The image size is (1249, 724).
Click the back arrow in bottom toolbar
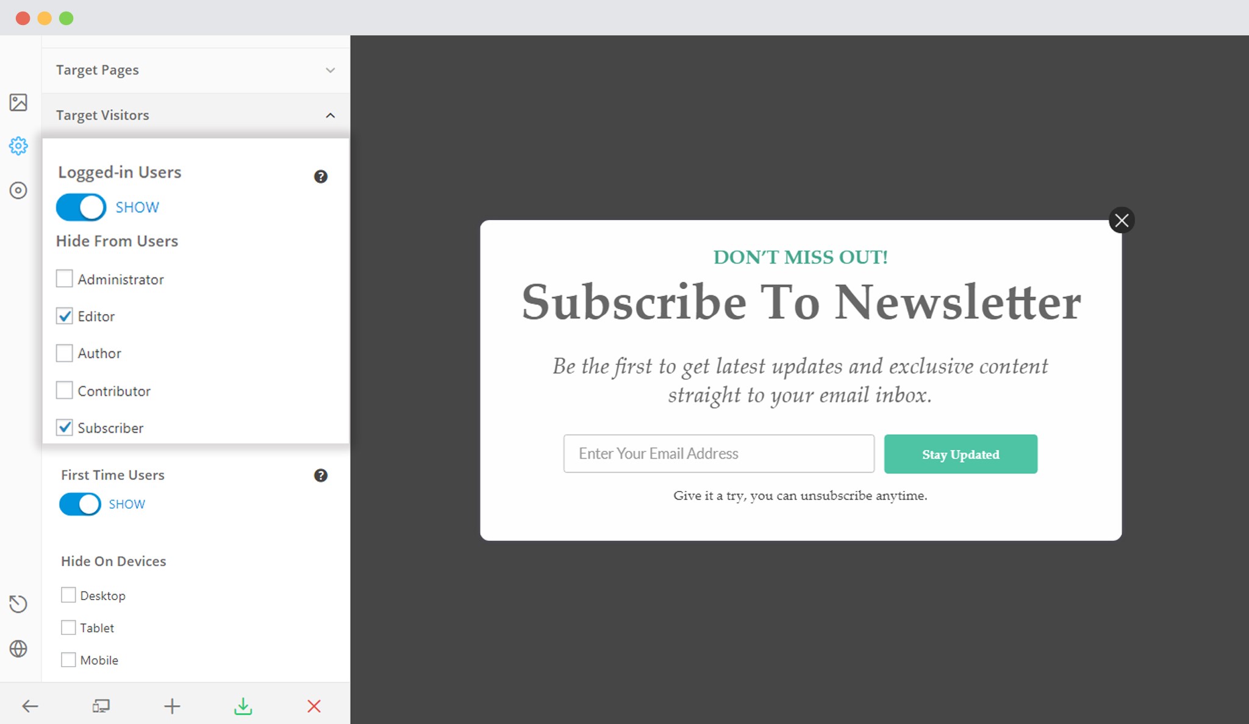pos(30,706)
